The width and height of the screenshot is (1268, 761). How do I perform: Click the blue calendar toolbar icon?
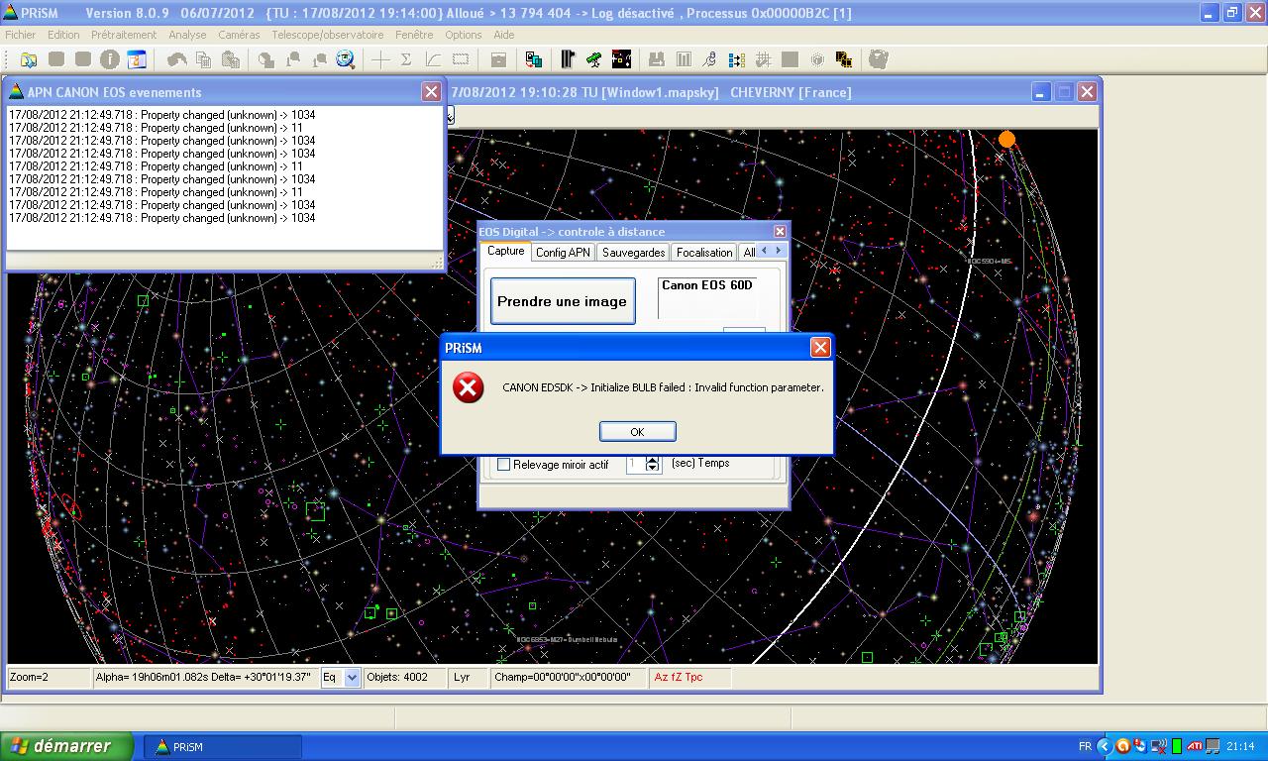click(137, 59)
